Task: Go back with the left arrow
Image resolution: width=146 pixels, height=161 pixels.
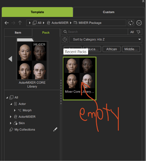Action: tap(7, 23)
